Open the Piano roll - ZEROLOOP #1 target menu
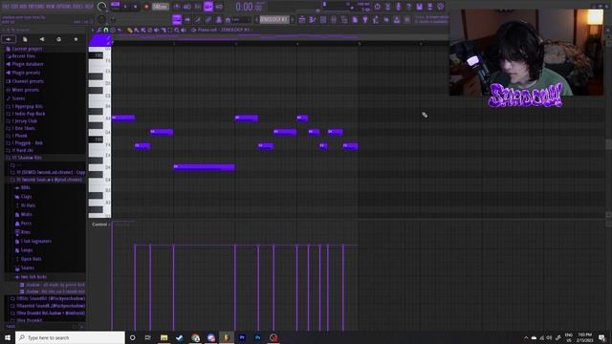The width and height of the screenshot is (612, 344). click(225, 30)
